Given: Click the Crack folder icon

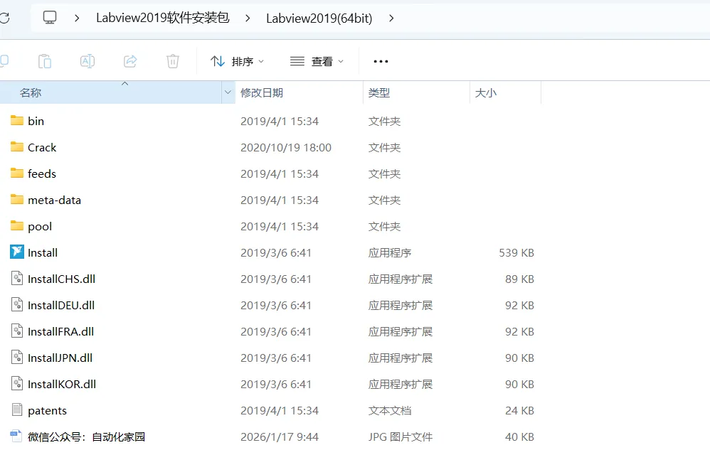Looking at the screenshot, I should 17,147.
